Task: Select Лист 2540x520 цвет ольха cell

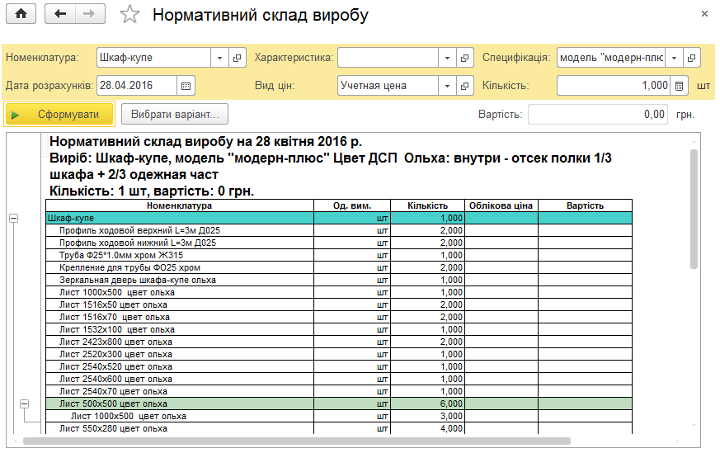Action: pyautogui.click(x=180, y=367)
